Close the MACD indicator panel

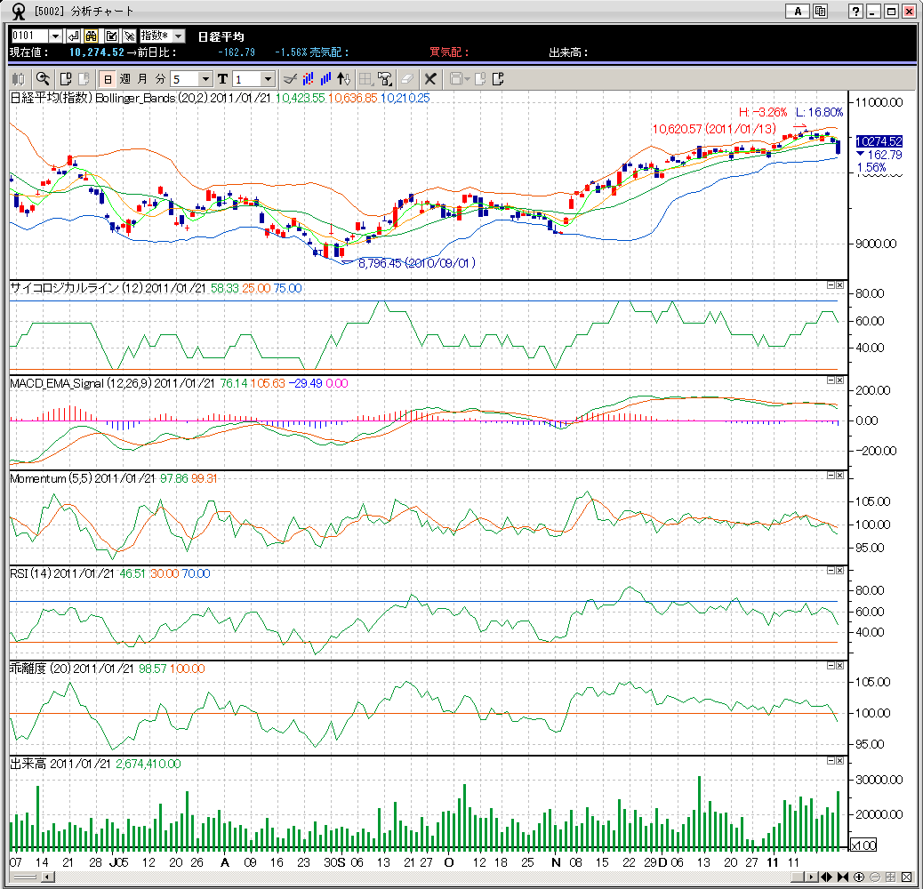click(x=840, y=380)
